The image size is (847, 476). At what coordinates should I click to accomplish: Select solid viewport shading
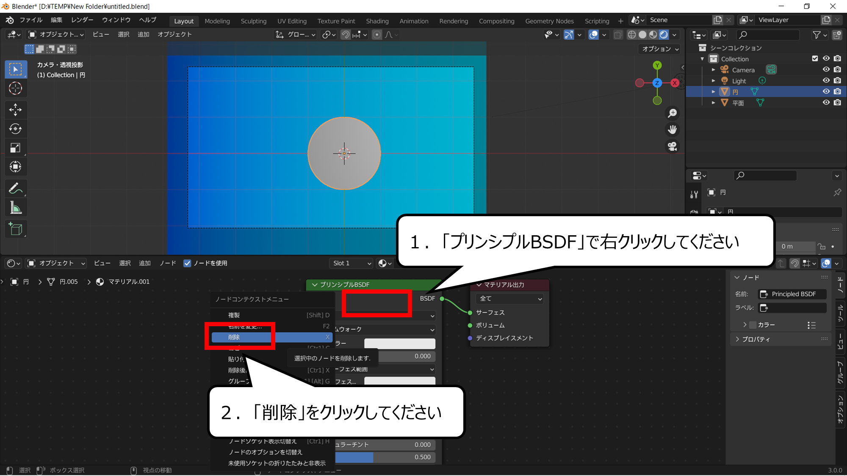(x=642, y=35)
